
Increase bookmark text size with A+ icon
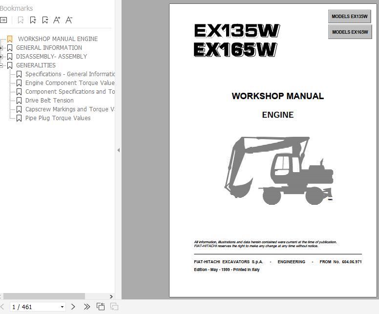57,20
